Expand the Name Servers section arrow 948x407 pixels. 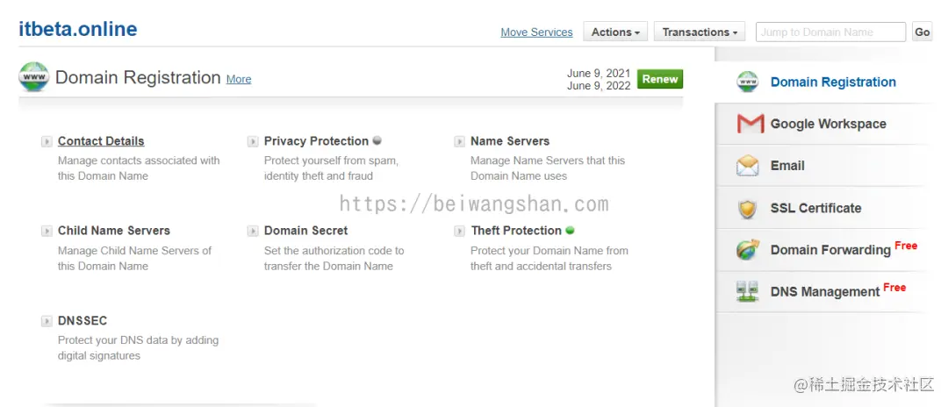(x=459, y=141)
